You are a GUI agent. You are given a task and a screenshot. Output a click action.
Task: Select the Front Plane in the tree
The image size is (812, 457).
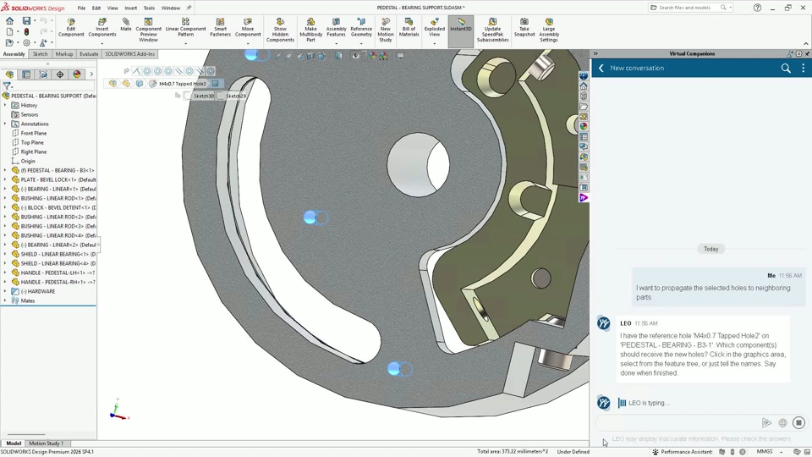pos(33,133)
